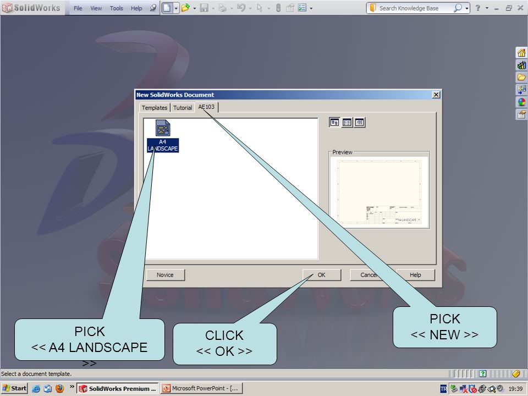528x396 pixels.
Task: Open the Search results icon in task pane
Action: click(x=521, y=90)
